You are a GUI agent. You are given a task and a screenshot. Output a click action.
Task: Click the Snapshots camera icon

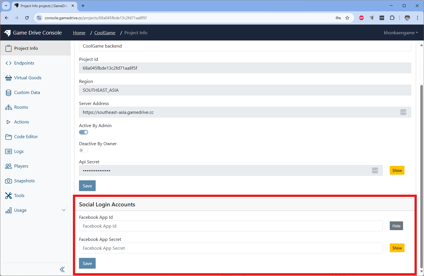[x=8, y=181]
